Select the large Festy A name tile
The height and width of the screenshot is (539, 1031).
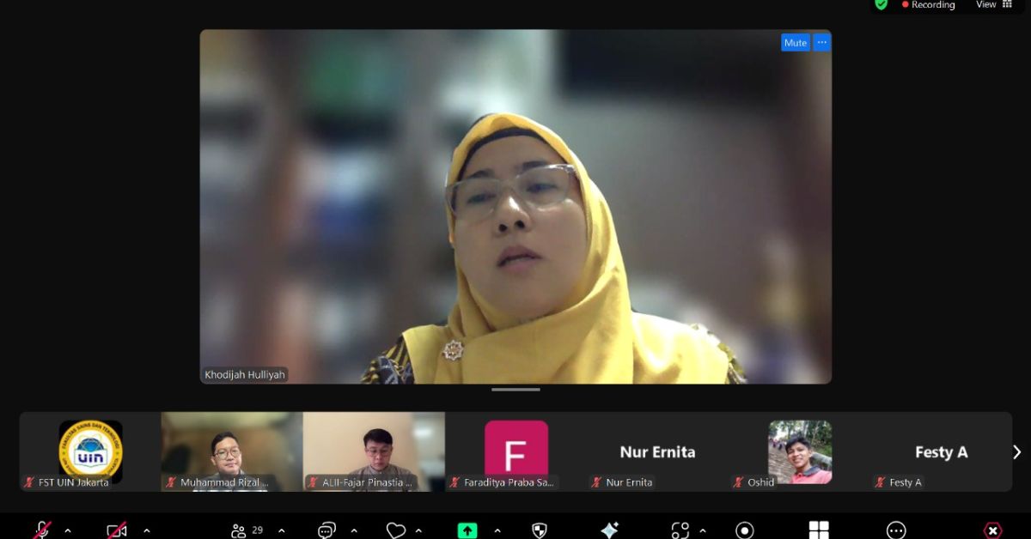click(x=942, y=451)
